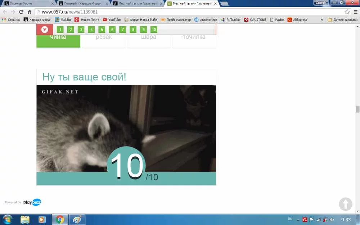Open the Playbuzz logo link
The height and width of the screenshot is (225, 360).
[32, 202]
